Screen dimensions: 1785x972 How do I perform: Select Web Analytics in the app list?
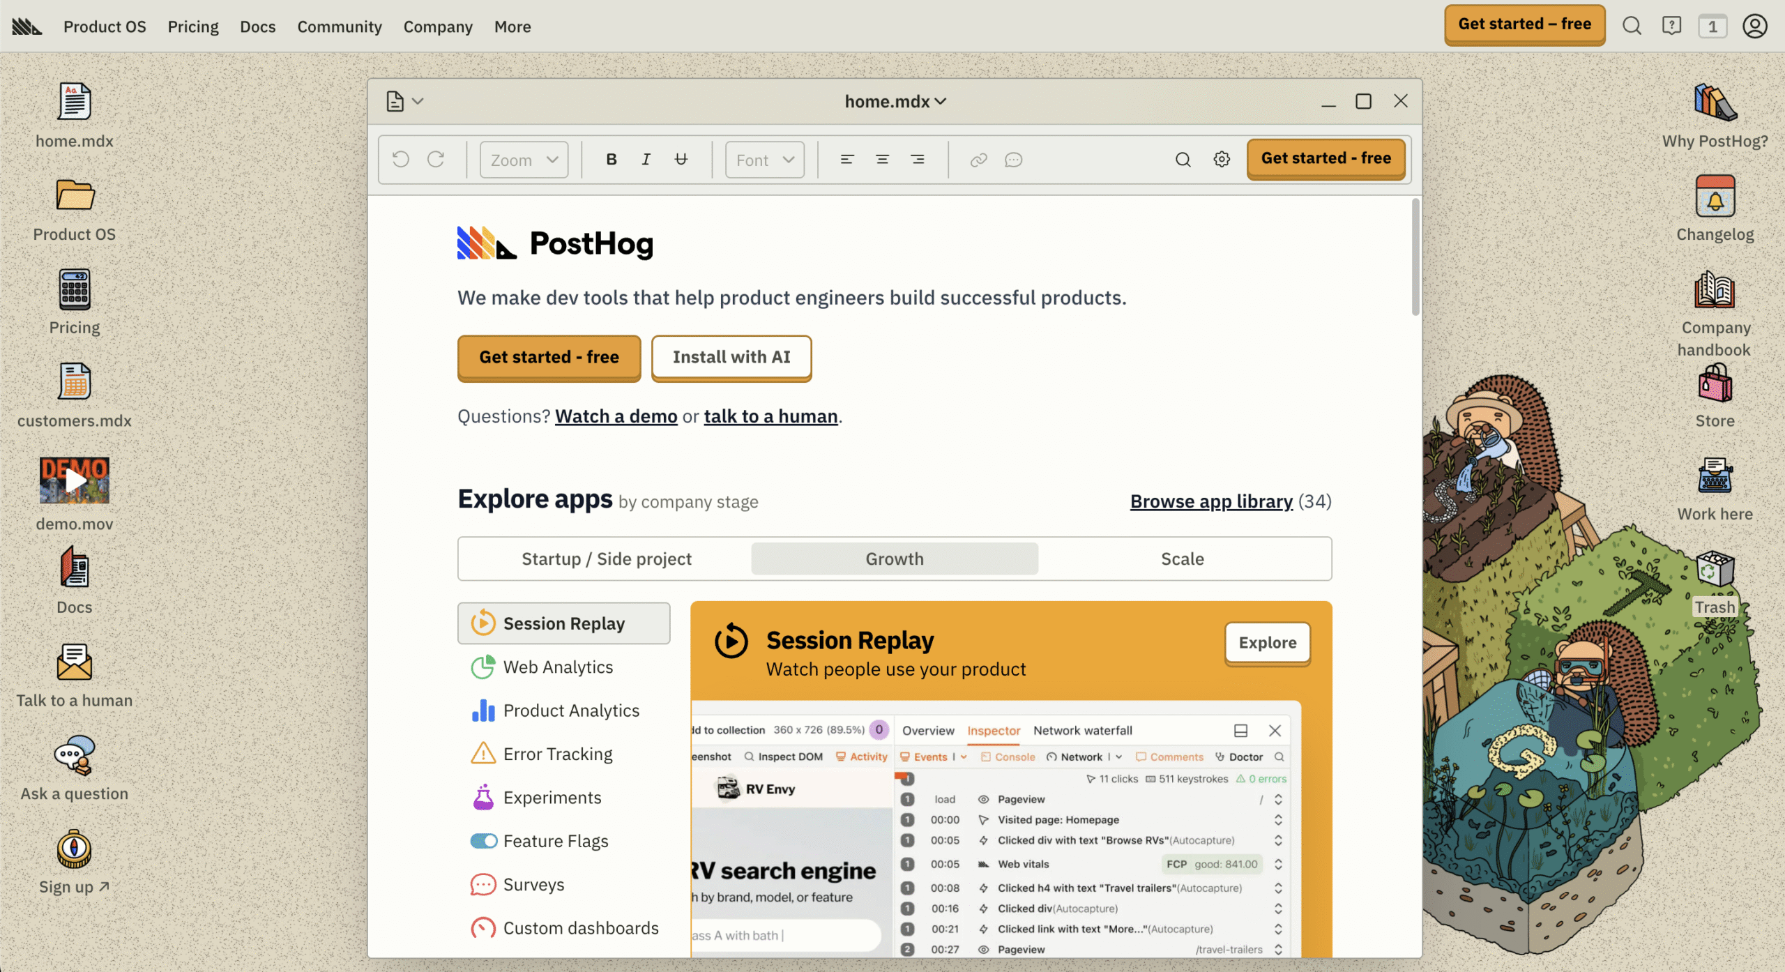558,667
